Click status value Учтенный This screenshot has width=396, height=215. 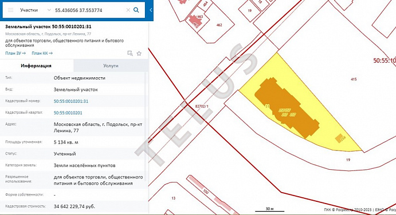tap(65, 154)
